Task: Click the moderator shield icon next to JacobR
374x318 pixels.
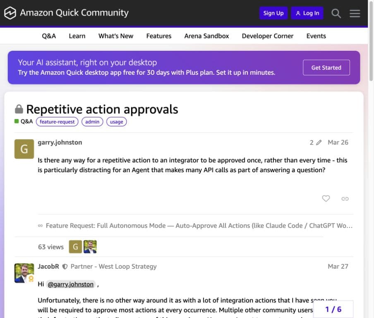Action: (65, 267)
